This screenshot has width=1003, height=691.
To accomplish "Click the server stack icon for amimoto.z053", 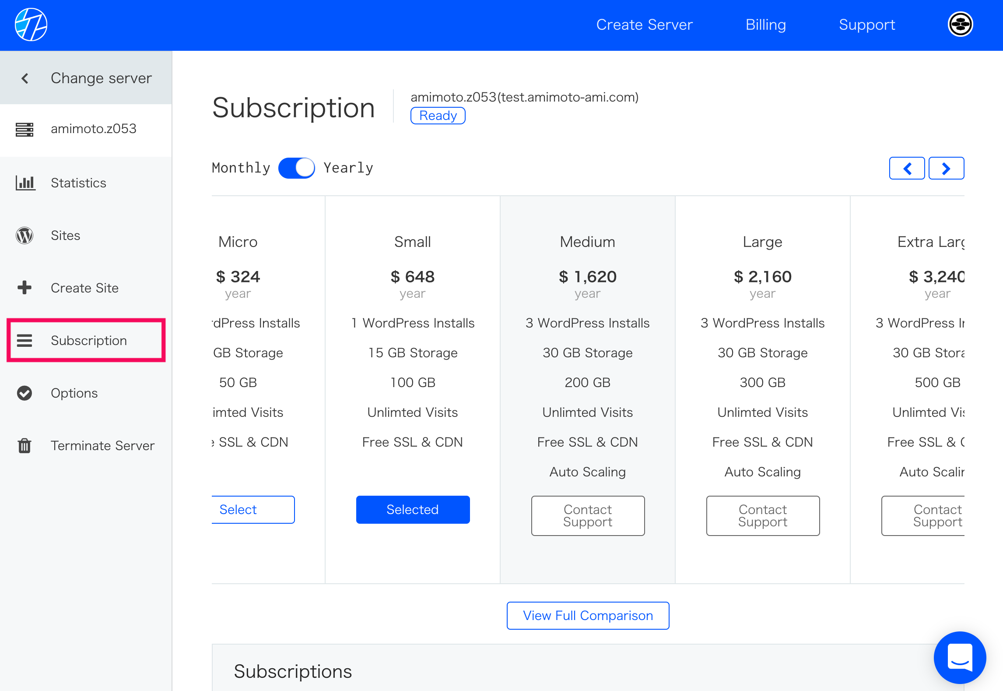I will [x=25, y=129].
